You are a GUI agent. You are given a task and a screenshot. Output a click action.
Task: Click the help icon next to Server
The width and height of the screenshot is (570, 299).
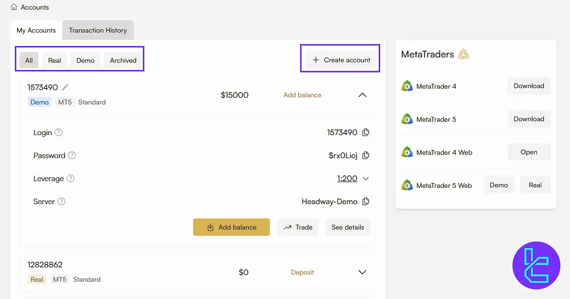click(61, 201)
